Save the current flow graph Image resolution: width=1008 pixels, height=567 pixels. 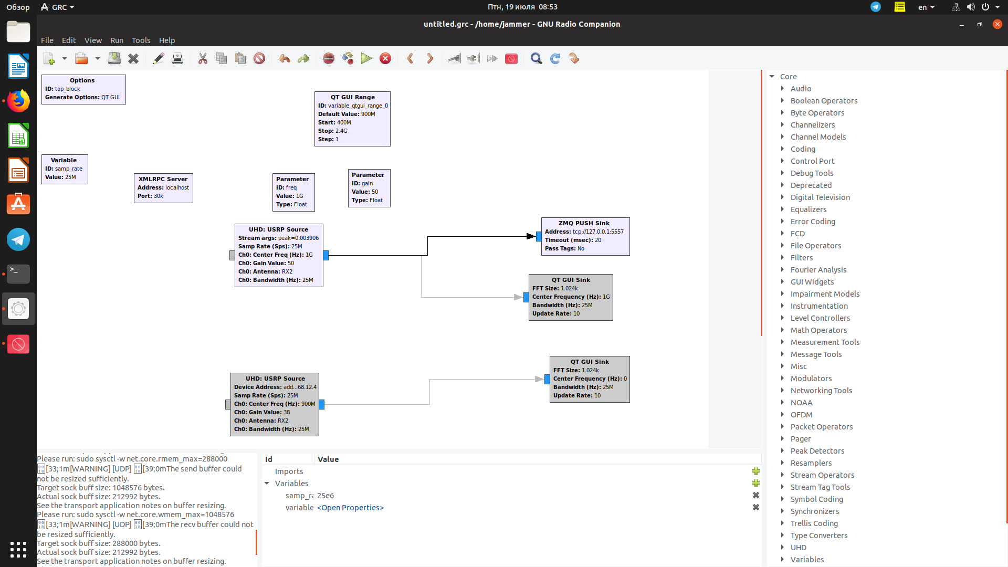114,59
